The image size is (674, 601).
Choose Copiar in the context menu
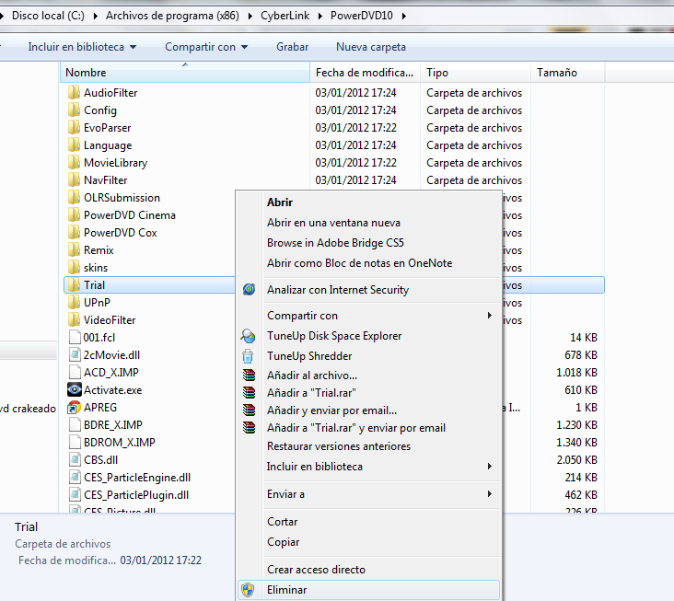pyautogui.click(x=283, y=542)
